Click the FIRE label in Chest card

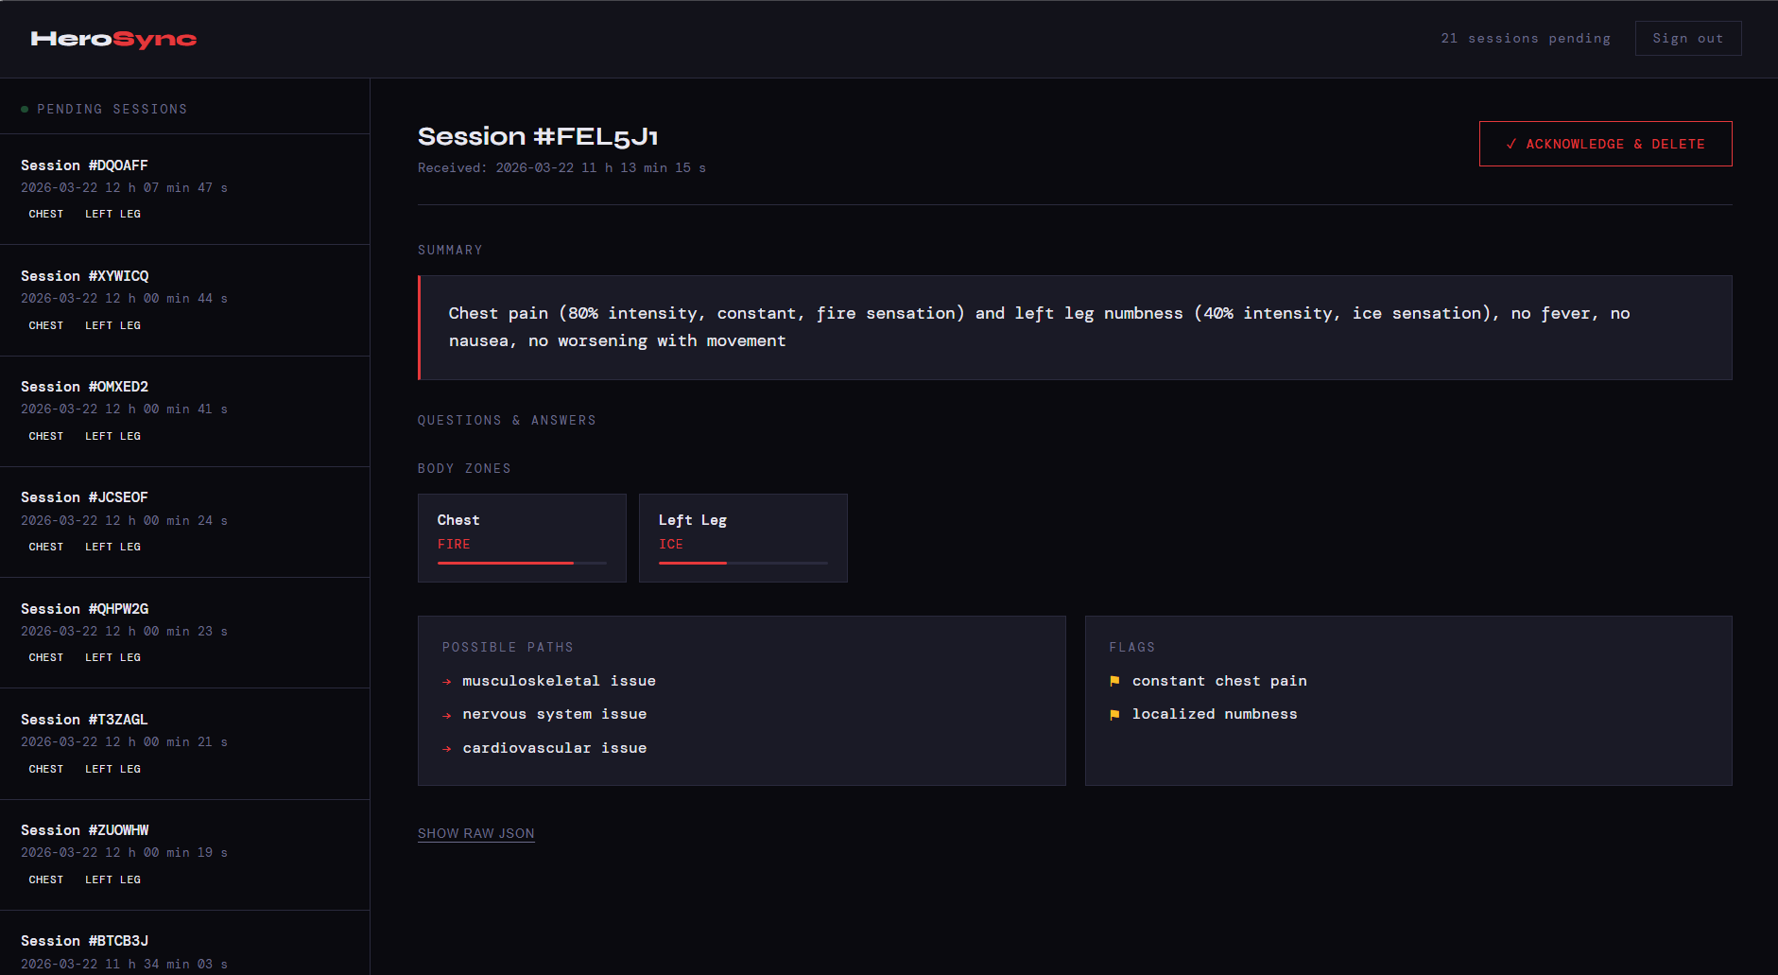coord(454,545)
